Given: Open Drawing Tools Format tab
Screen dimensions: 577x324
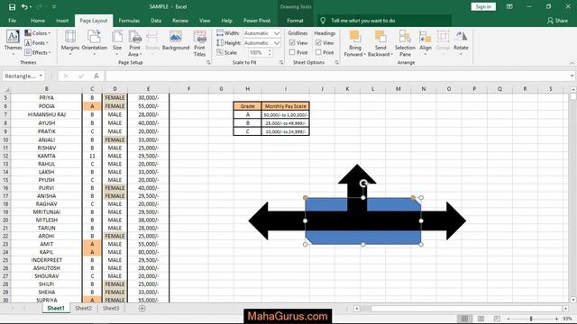Looking at the screenshot, I should pos(295,21).
